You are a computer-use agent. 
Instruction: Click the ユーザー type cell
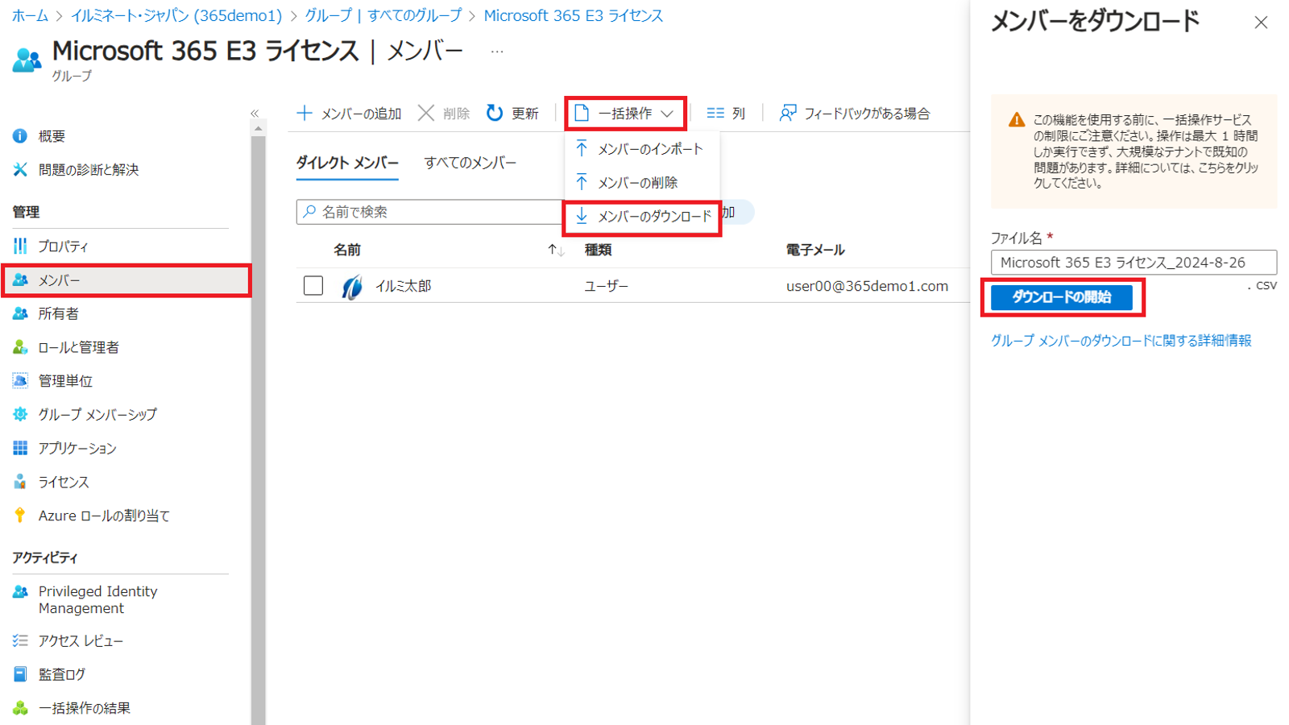[x=606, y=286]
